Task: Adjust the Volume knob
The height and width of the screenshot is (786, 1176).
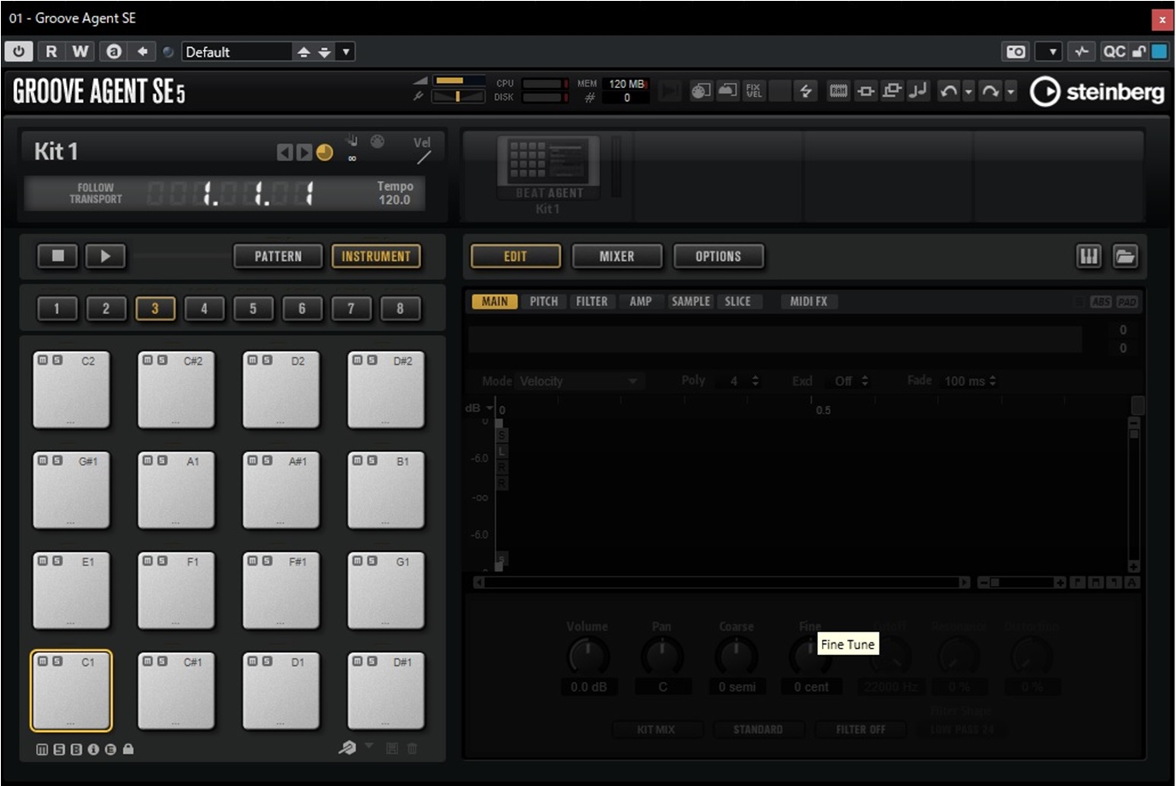Action: point(588,656)
